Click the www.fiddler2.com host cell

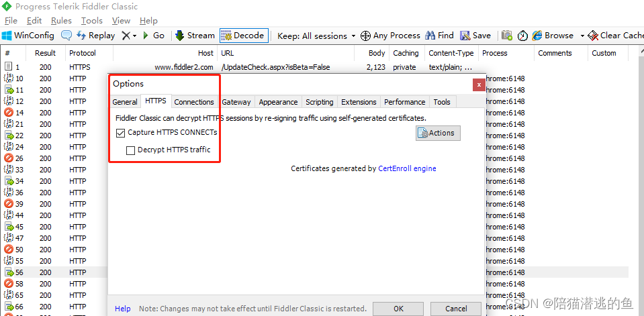(184, 67)
